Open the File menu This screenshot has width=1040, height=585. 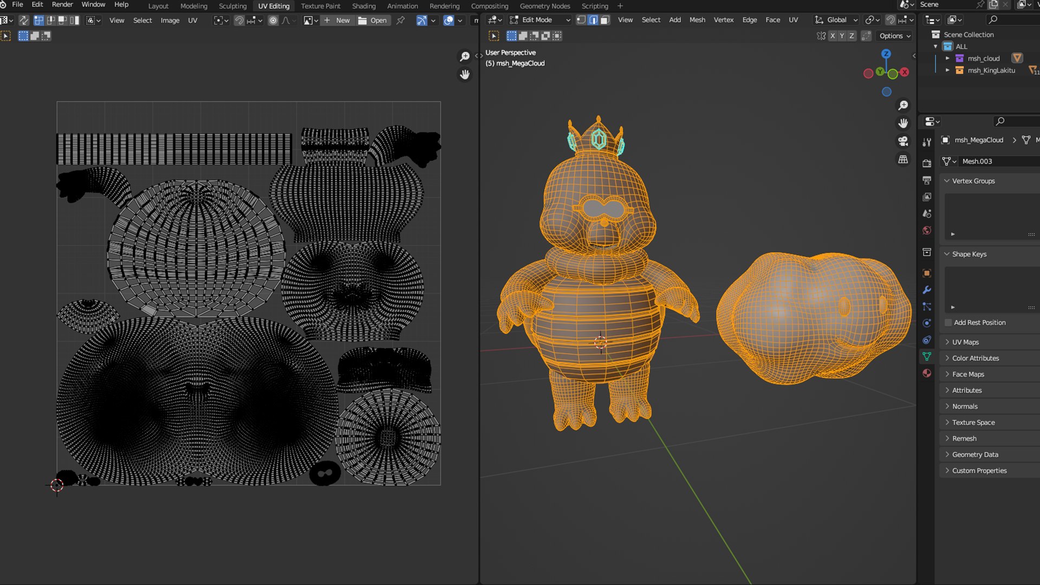pyautogui.click(x=17, y=5)
